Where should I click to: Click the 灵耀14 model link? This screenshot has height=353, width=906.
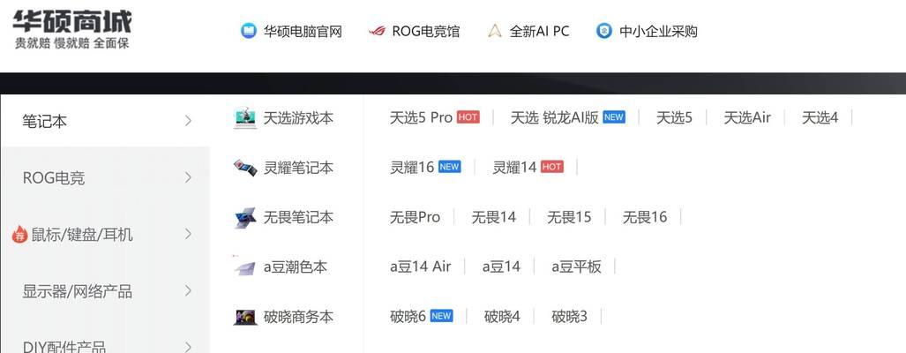514,168
